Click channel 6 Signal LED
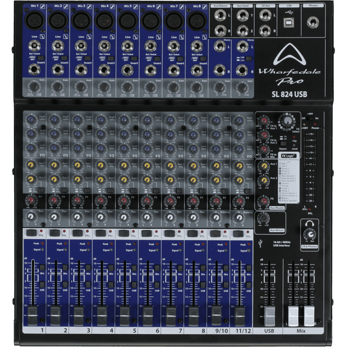This screenshot has width=347, height=347. pyautogui.click(x=157, y=250)
